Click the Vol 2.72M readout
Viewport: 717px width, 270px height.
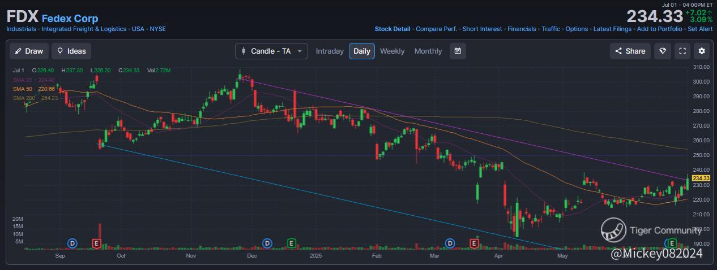(159, 71)
